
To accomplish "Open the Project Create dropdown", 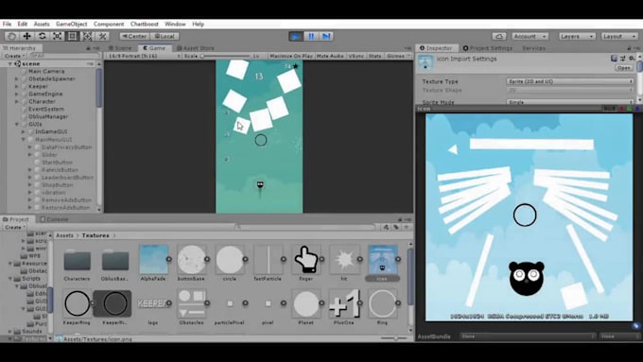I will 15,227.
